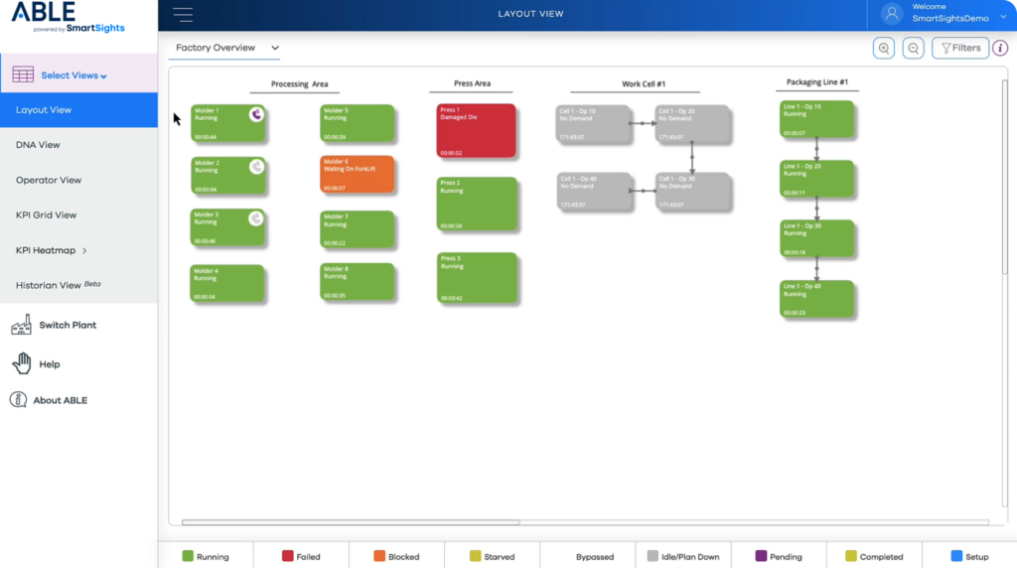Click the Help hand icon
The image size is (1017, 568).
click(21, 363)
